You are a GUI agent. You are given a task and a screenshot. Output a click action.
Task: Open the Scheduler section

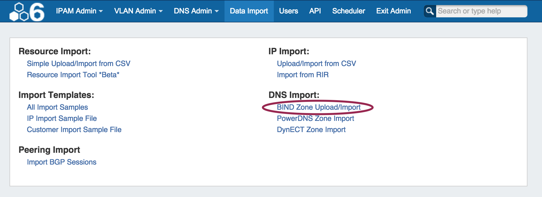pyautogui.click(x=349, y=11)
